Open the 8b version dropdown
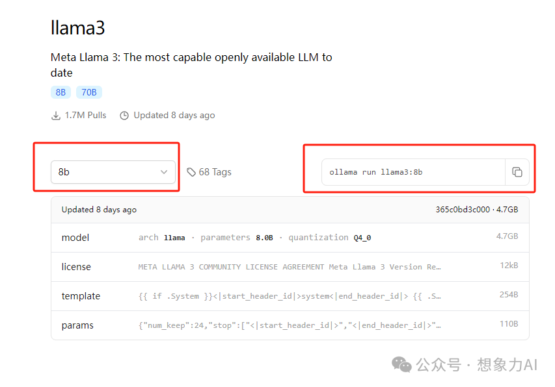Image resolution: width=555 pixels, height=387 pixels. [113, 172]
